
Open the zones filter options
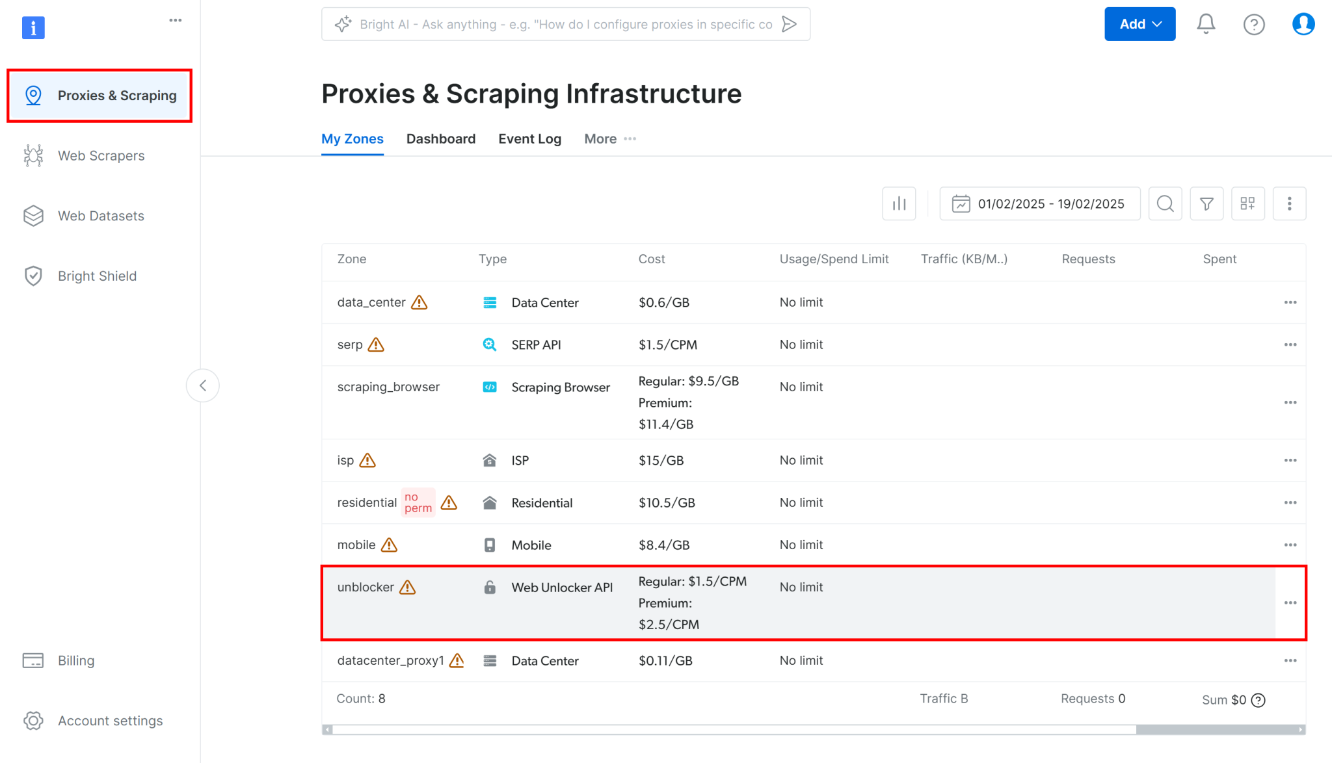point(1206,203)
